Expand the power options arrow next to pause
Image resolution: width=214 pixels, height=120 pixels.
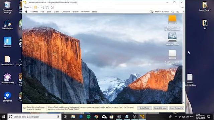point(39,7)
